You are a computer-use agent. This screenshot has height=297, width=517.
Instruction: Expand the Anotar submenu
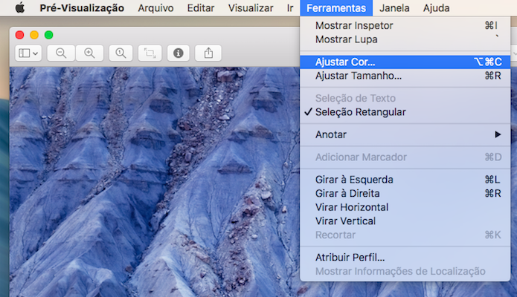pyautogui.click(x=405, y=134)
